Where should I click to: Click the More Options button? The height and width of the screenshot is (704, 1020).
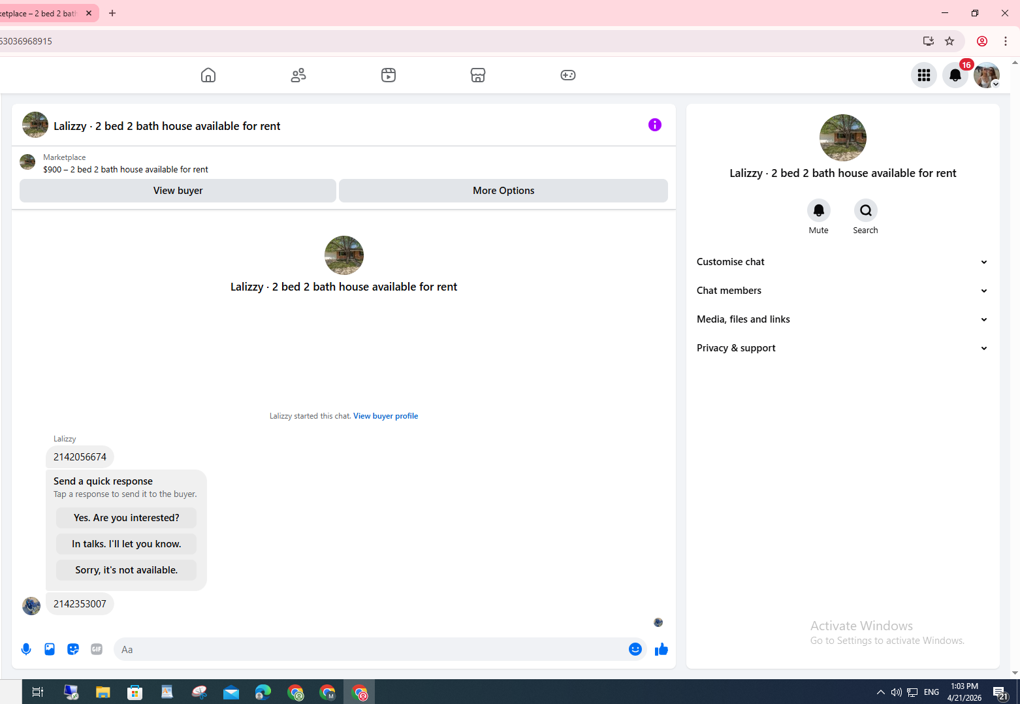click(x=503, y=191)
